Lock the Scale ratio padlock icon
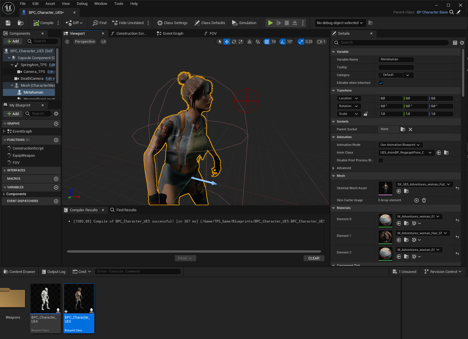 coord(366,114)
